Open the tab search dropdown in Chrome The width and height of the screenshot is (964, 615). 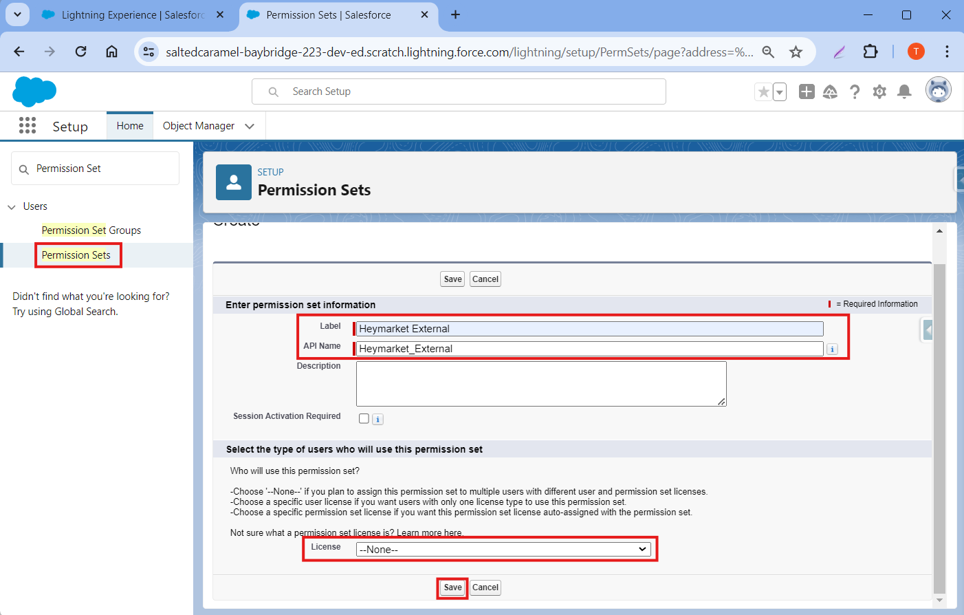pos(17,14)
